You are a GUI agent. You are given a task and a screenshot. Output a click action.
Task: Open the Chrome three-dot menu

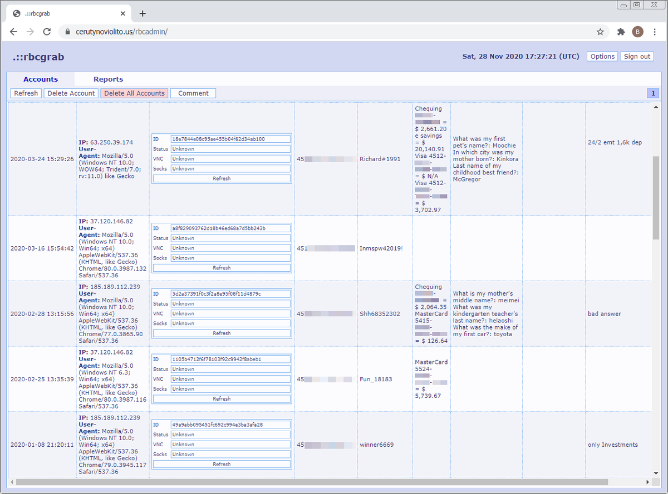tap(655, 32)
